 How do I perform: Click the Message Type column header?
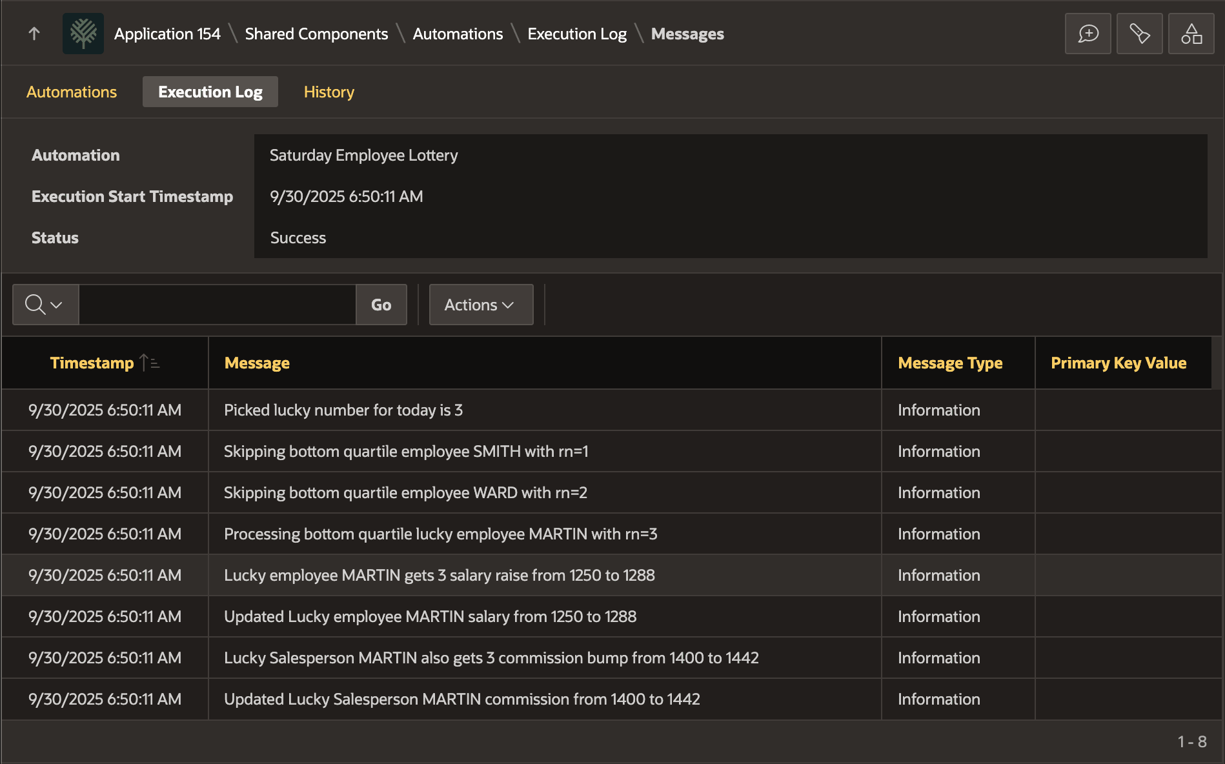950,363
